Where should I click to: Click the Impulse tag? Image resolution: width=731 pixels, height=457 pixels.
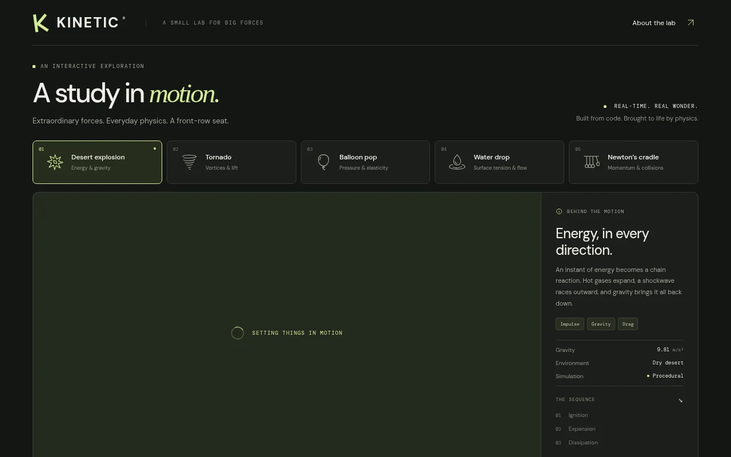(x=570, y=324)
